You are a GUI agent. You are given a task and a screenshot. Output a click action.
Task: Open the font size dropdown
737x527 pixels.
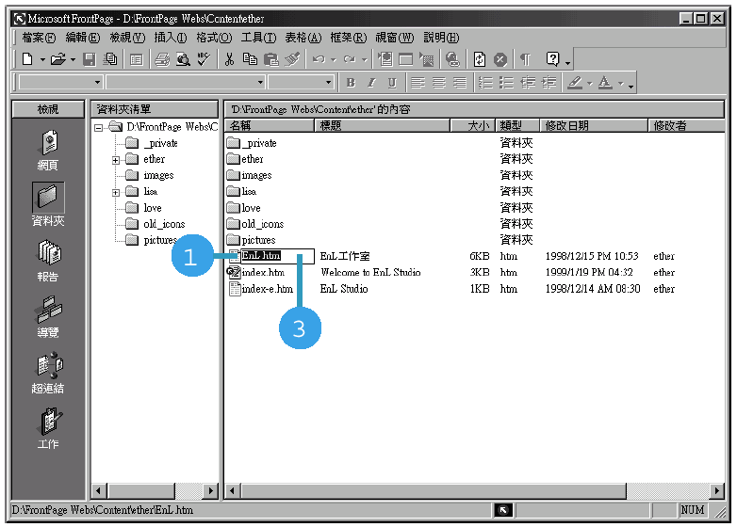[328, 83]
